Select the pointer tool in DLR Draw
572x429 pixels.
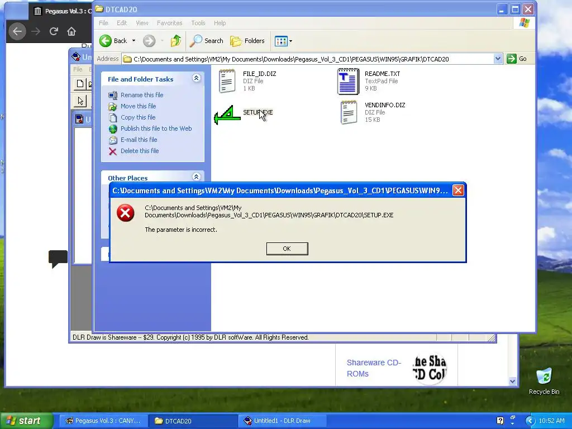tap(80, 101)
